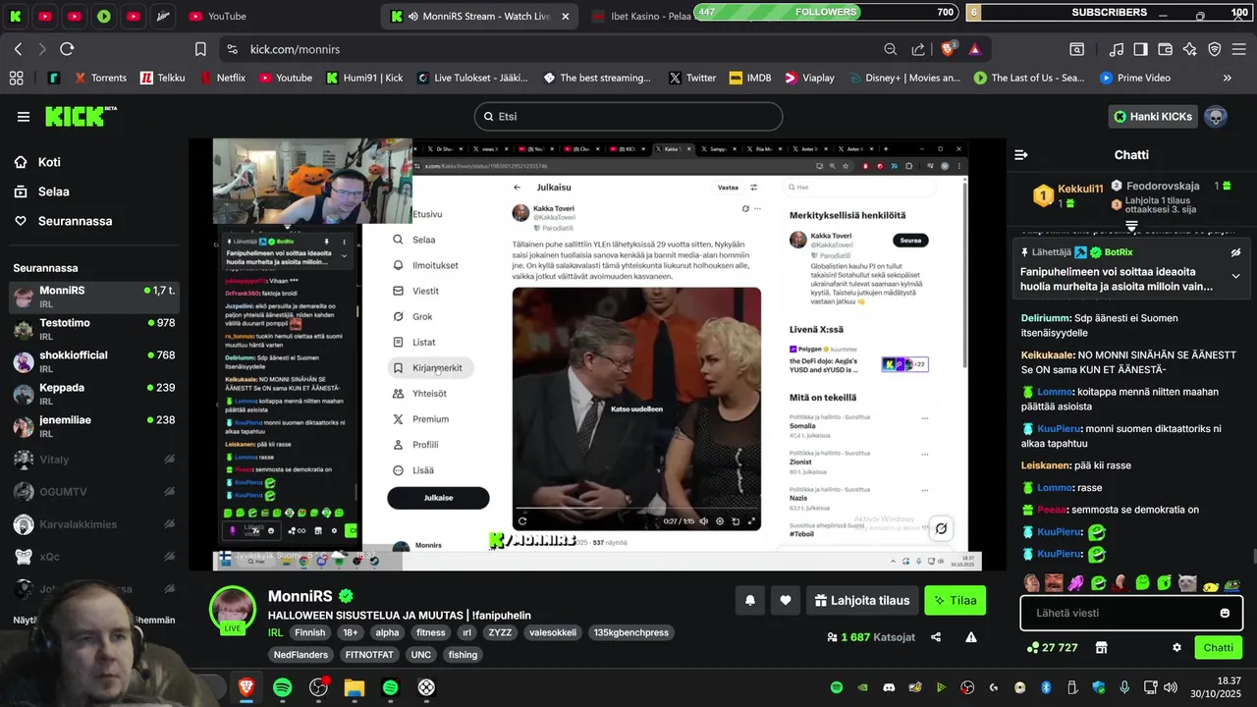The image size is (1257, 707).
Task: Collapse the chat panel arrow icon
Action: click(x=1021, y=154)
